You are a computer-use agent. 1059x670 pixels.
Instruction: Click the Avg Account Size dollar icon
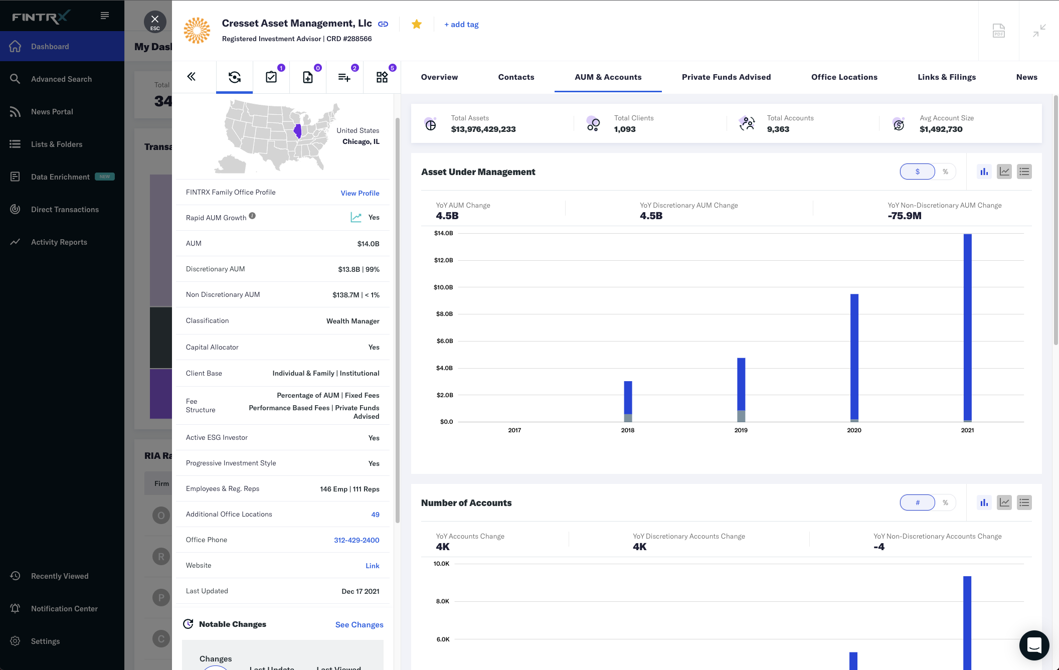click(x=899, y=124)
